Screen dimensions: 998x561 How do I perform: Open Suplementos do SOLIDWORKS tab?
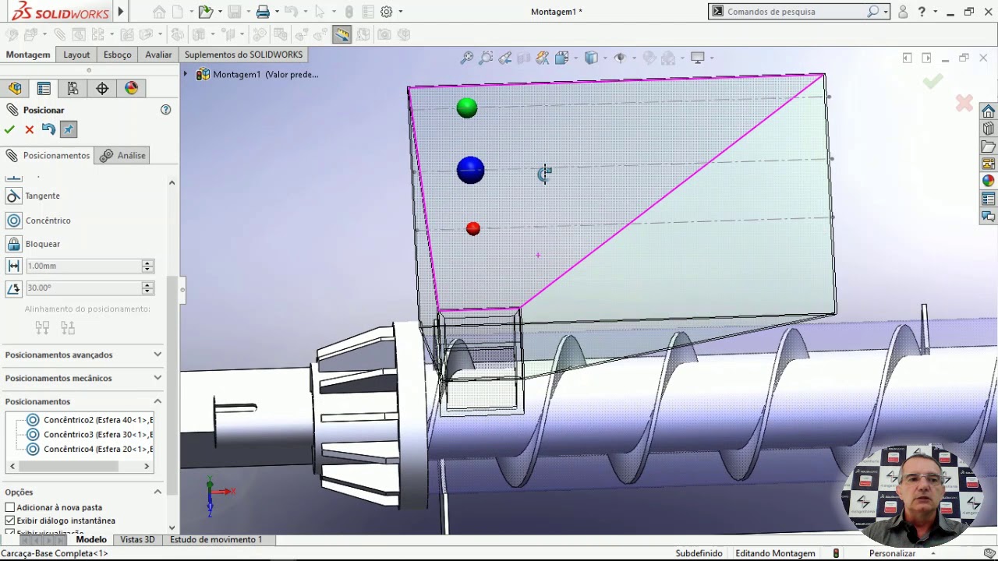(243, 55)
